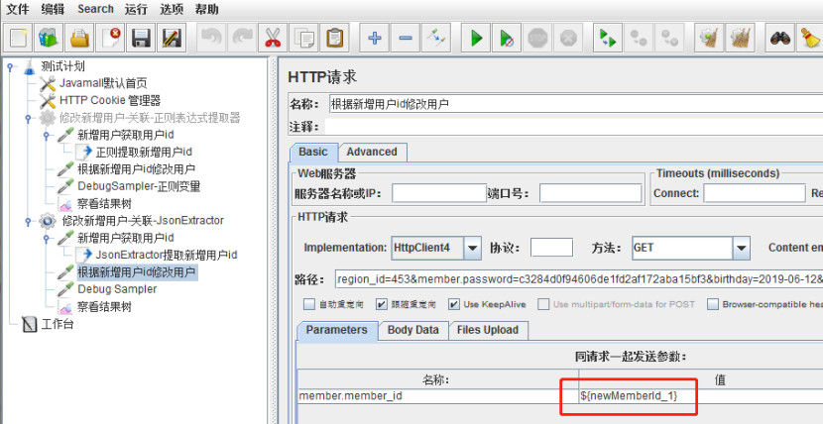This screenshot has height=424, width=823.
Task: Toggle the 自动重定向 checkbox
Action: tap(309, 304)
